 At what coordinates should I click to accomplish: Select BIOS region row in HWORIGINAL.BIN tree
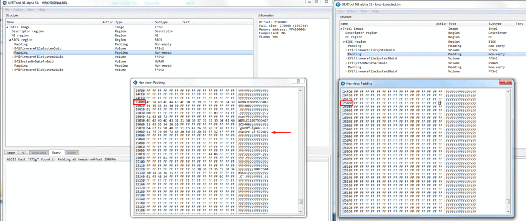[129, 40]
